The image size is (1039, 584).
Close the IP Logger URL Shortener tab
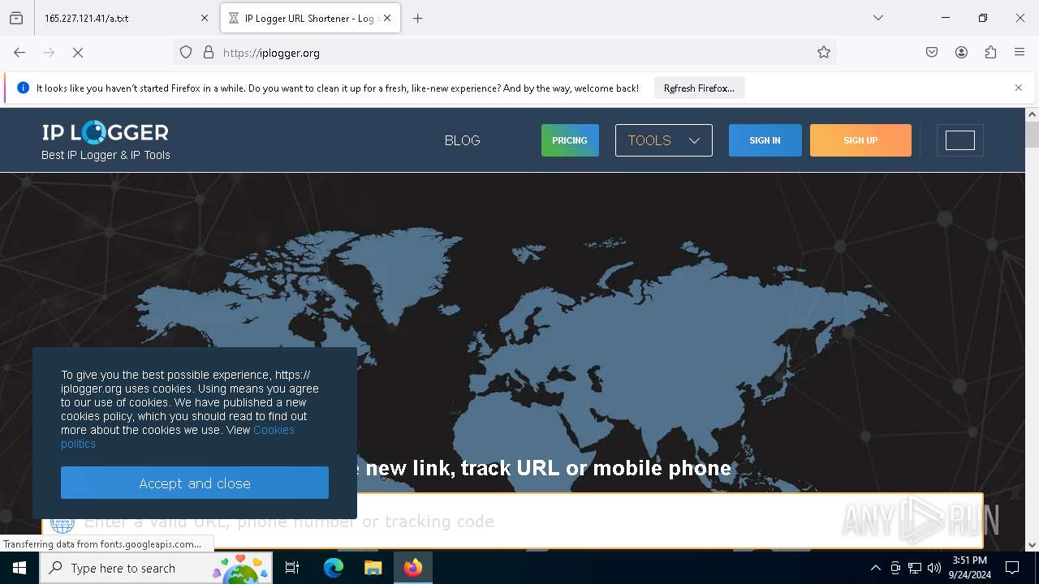click(387, 18)
